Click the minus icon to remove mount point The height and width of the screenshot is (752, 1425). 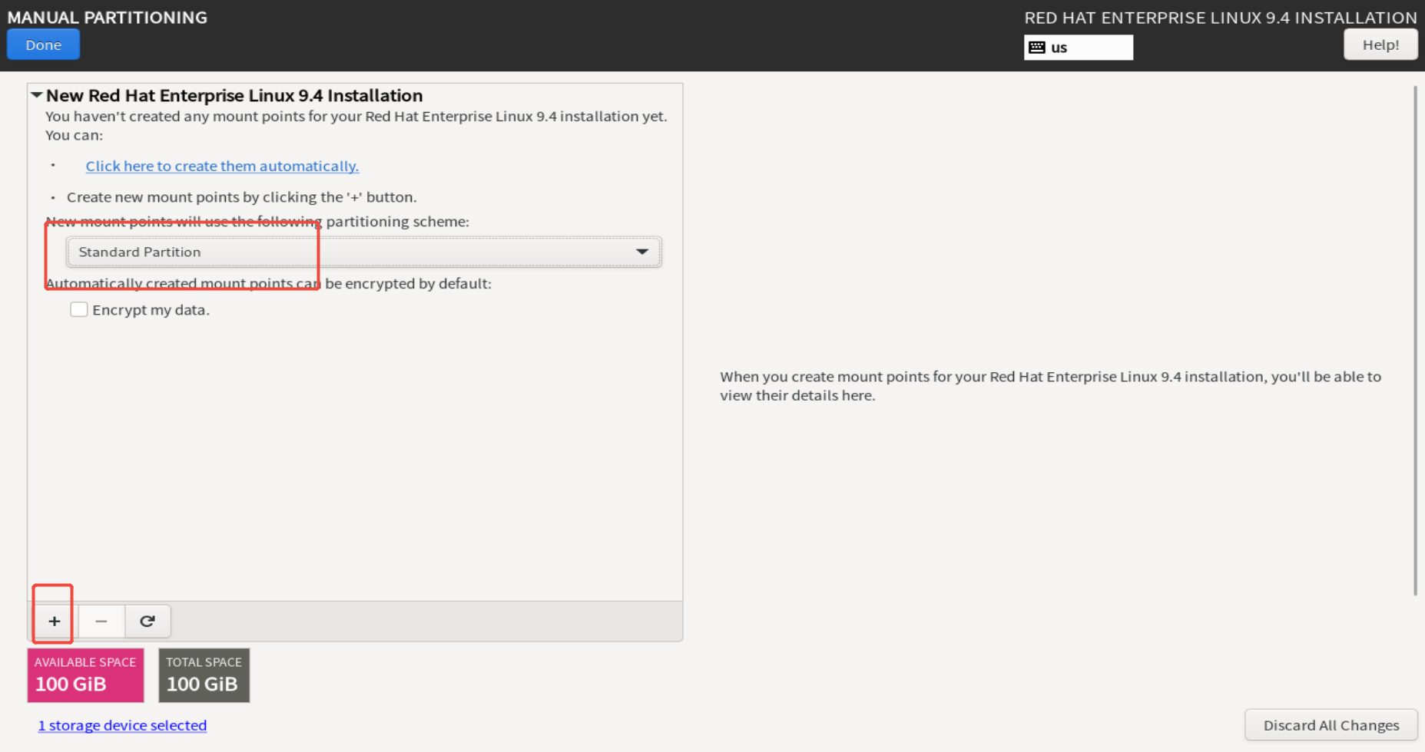tap(101, 621)
